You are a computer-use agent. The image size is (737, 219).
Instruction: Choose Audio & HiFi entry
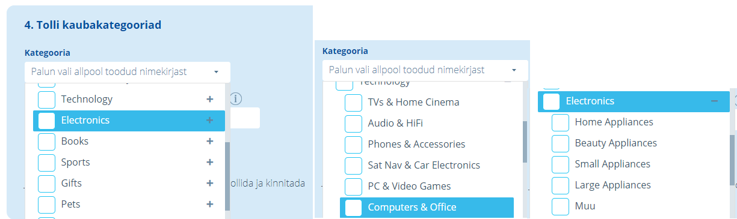pyautogui.click(x=395, y=123)
